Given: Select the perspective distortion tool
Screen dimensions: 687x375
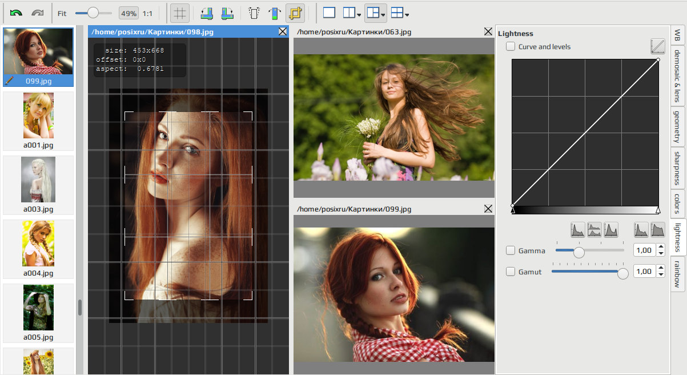Looking at the screenshot, I should [x=254, y=13].
